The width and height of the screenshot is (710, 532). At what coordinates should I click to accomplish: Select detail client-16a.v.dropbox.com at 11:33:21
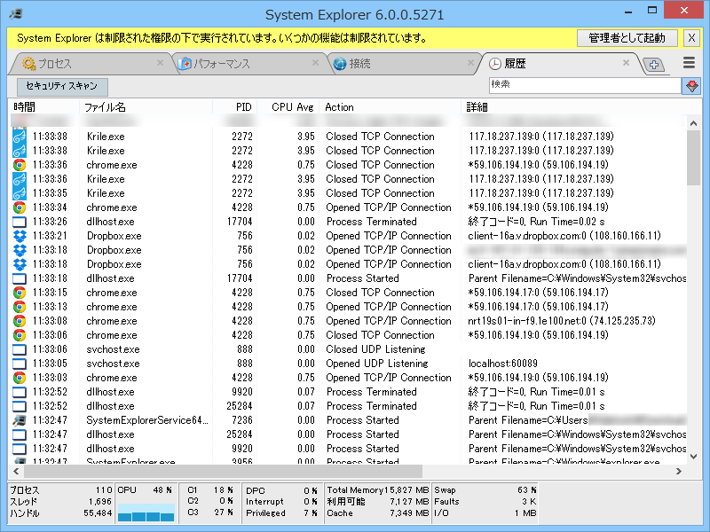click(x=564, y=236)
